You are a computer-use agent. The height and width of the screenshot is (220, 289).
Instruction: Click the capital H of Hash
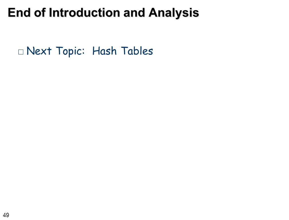click(96, 51)
